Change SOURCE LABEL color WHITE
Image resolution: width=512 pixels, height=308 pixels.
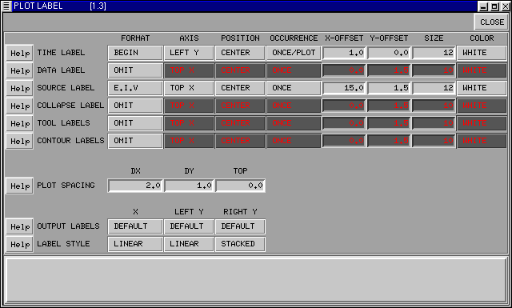(x=482, y=88)
